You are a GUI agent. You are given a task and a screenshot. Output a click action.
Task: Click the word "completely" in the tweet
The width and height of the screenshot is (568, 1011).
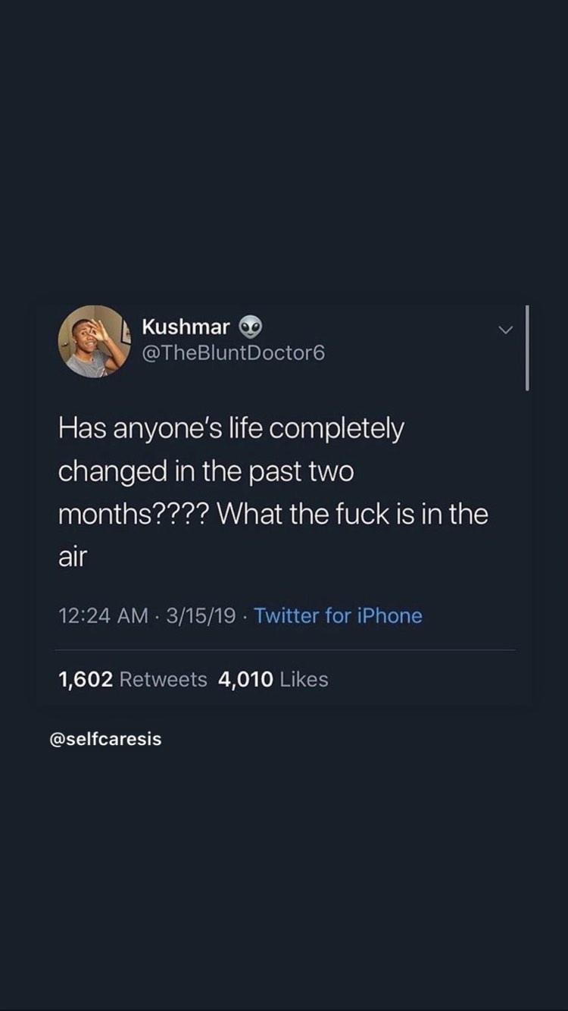coord(336,430)
